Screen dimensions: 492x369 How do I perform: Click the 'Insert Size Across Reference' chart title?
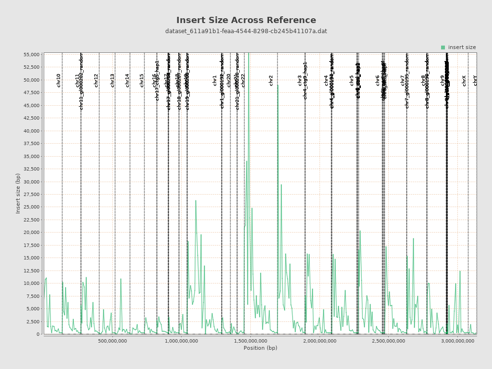[246, 20]
